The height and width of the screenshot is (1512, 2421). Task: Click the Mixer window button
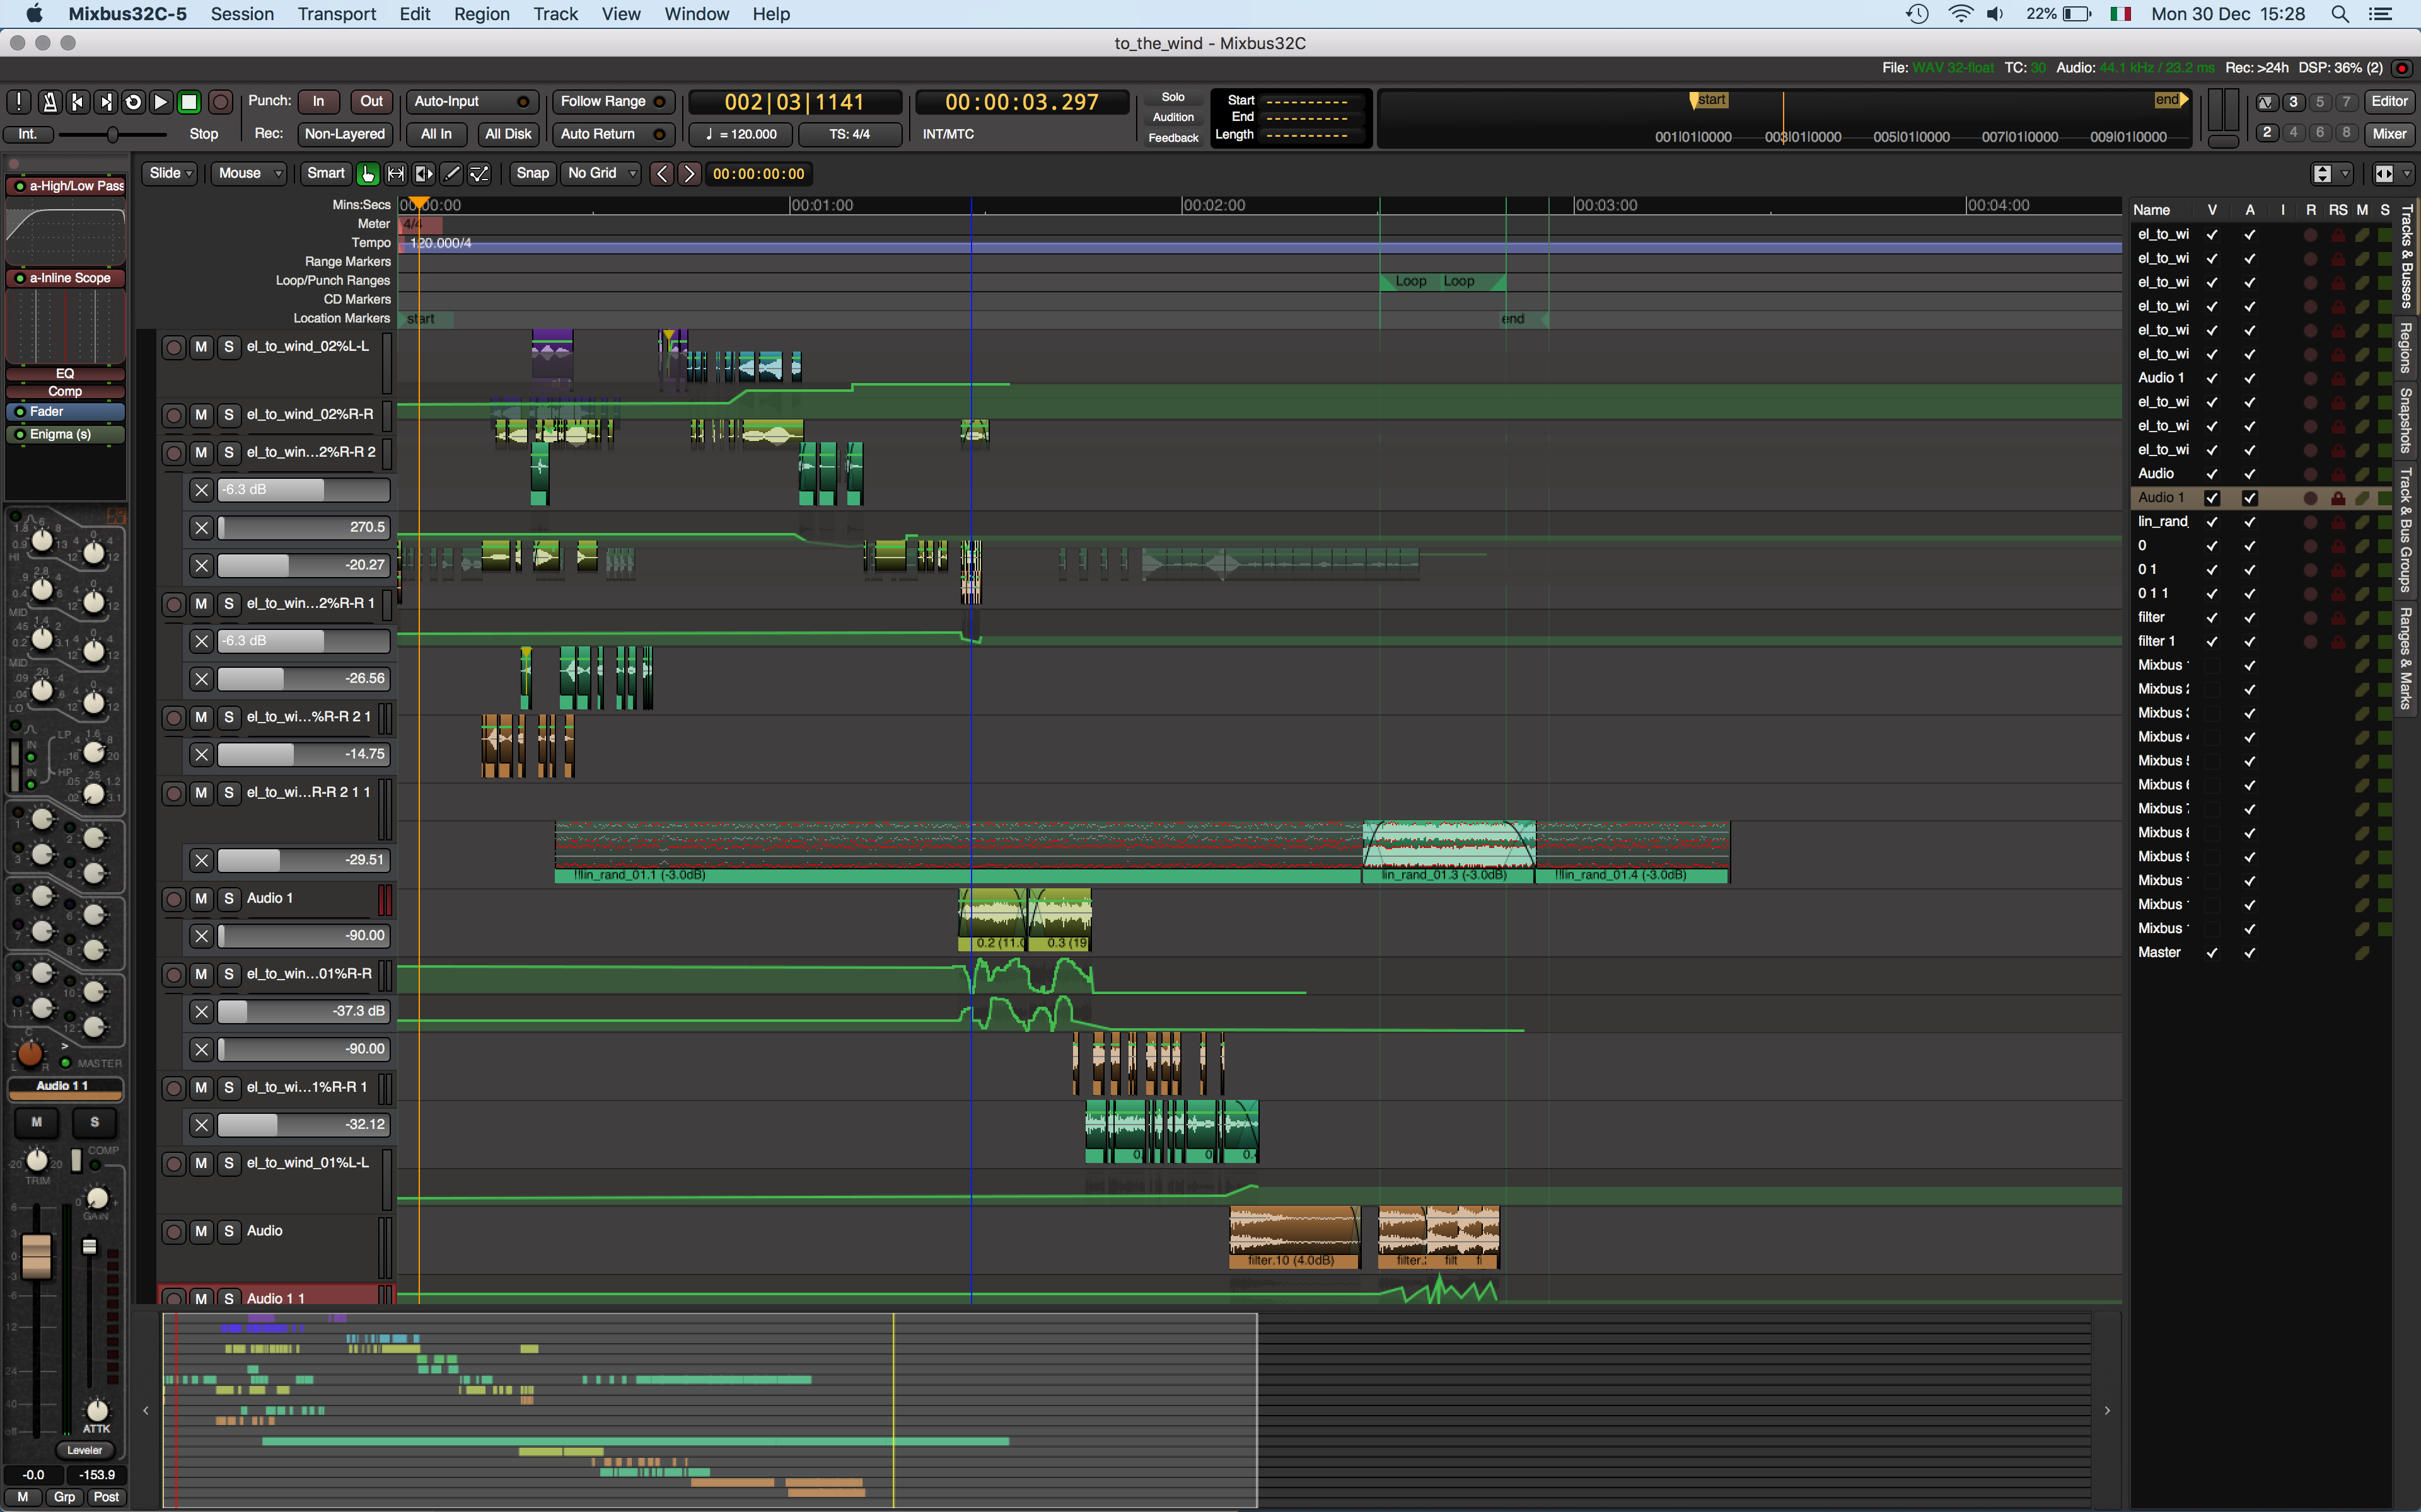2389,134
